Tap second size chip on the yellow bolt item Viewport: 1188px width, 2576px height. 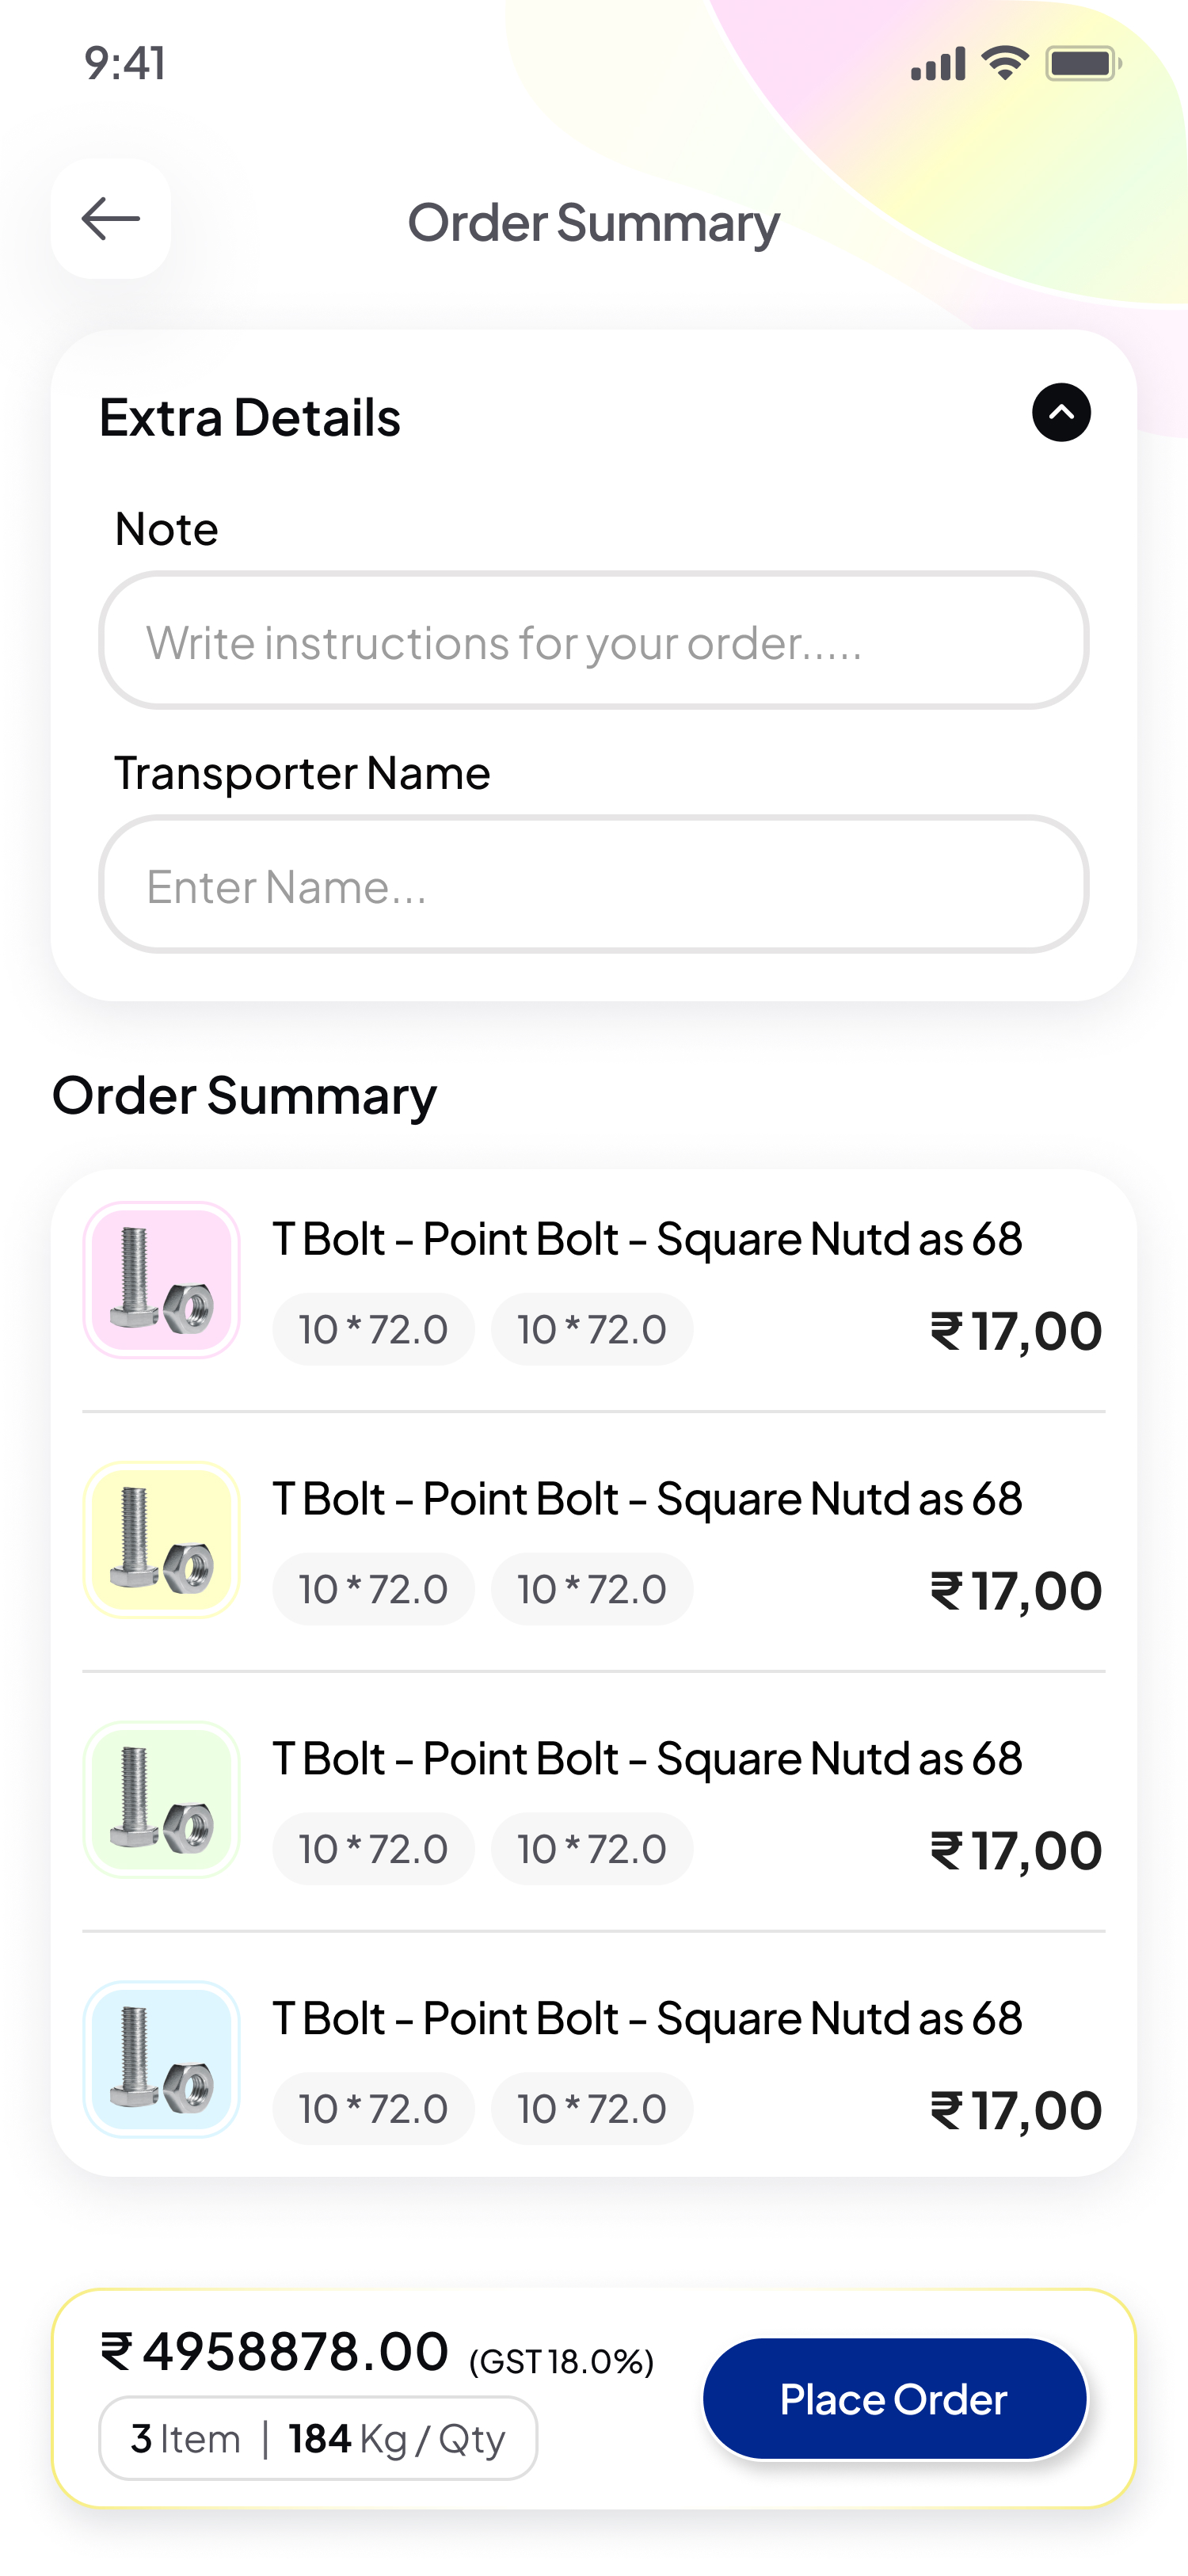pyautogui.click(x=592, y=1590)
